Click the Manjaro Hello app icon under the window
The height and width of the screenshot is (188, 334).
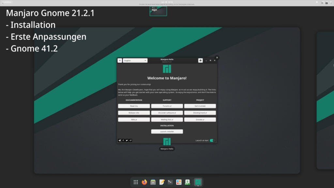(167, 142)
